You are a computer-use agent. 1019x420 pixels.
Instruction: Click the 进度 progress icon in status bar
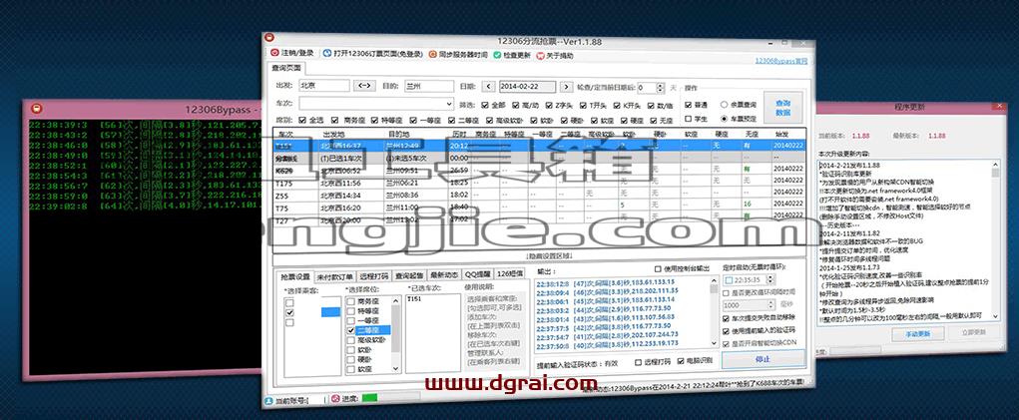[x=335, y=399]
